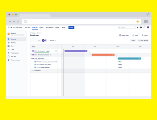Viewport: 157px width, 120px height.
Task: Open the Projects dropdown menu
Action: [35, 27]
